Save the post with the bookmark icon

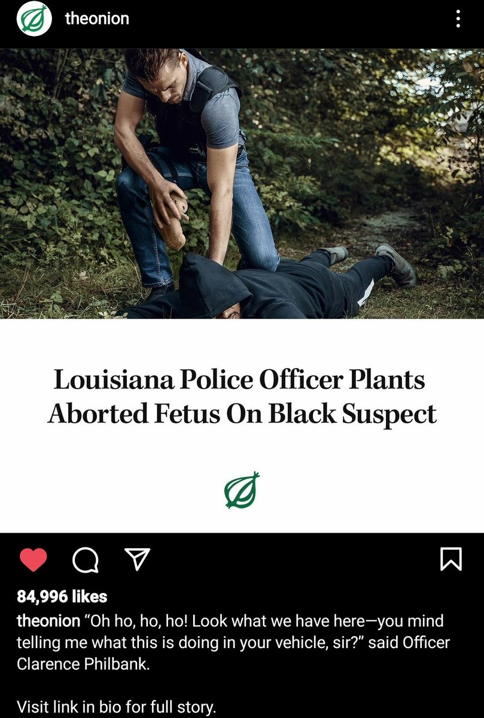tap(450, 559)
